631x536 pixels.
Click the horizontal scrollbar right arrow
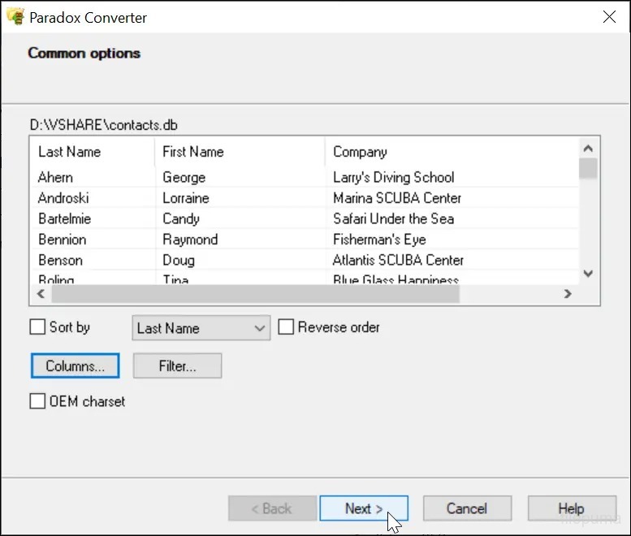[568, 294]
